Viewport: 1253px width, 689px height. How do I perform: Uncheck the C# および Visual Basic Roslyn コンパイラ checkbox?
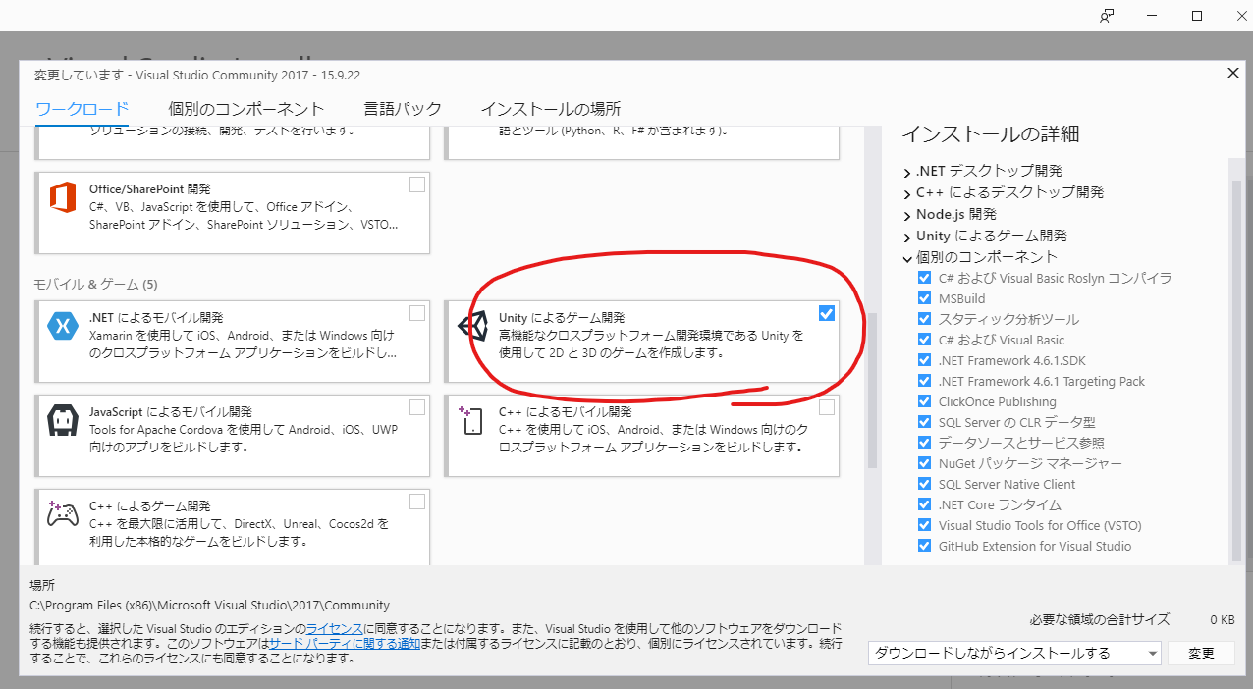tap(924, 278)
